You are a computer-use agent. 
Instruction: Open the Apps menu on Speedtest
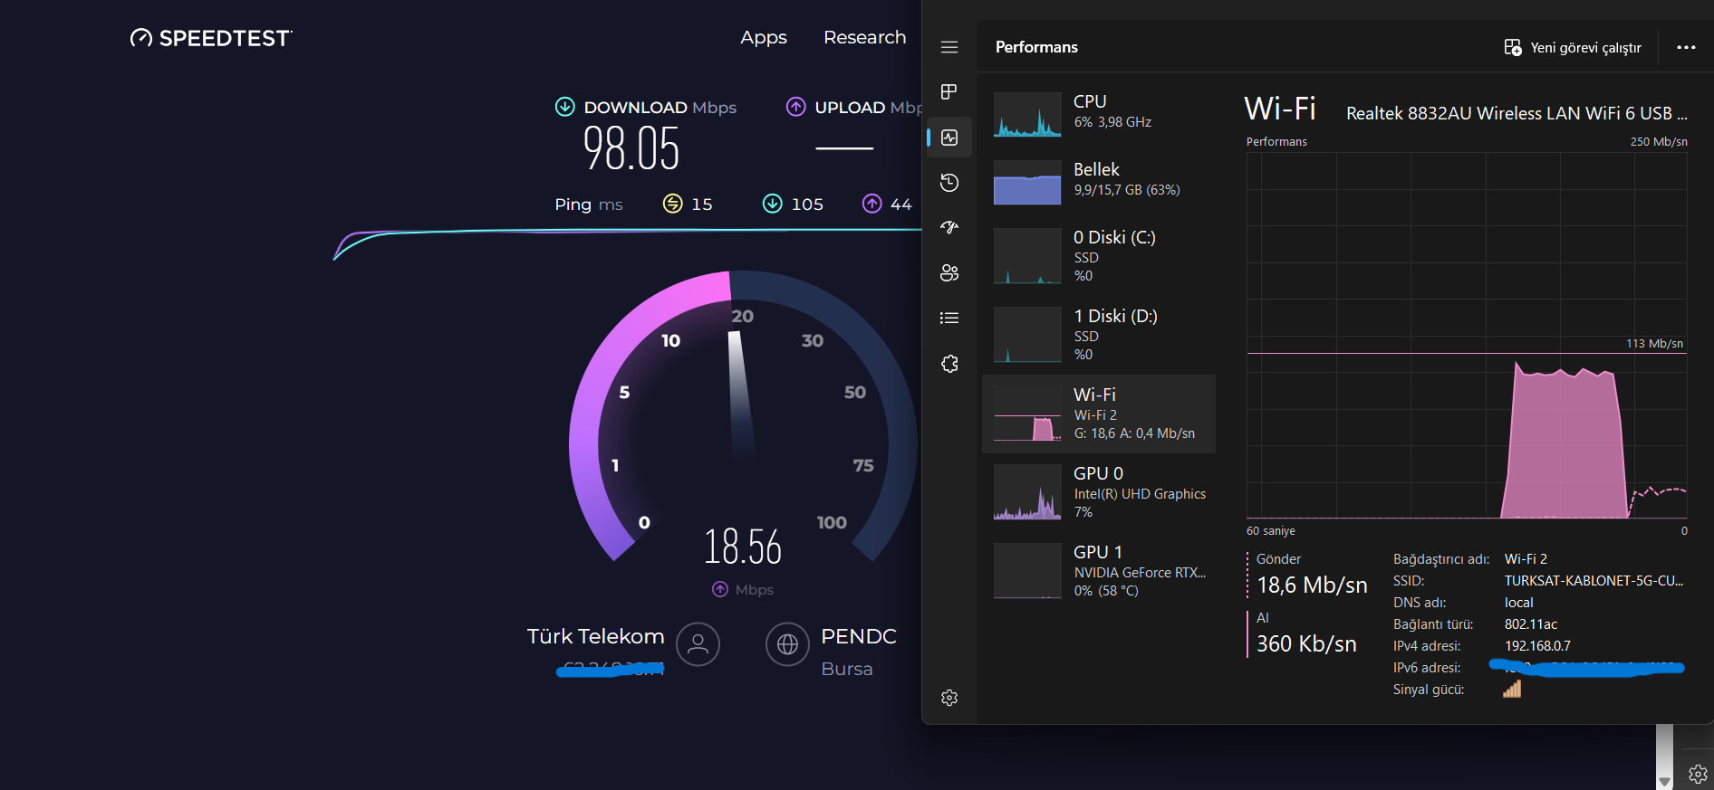764,37
